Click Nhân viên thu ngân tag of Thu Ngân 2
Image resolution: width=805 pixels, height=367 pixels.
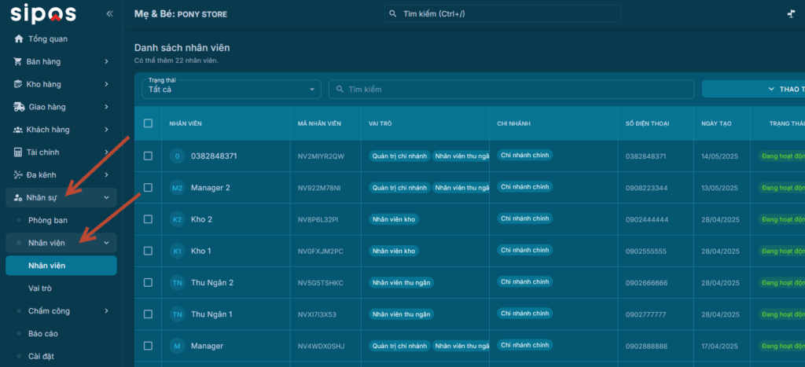pos(402,283)
